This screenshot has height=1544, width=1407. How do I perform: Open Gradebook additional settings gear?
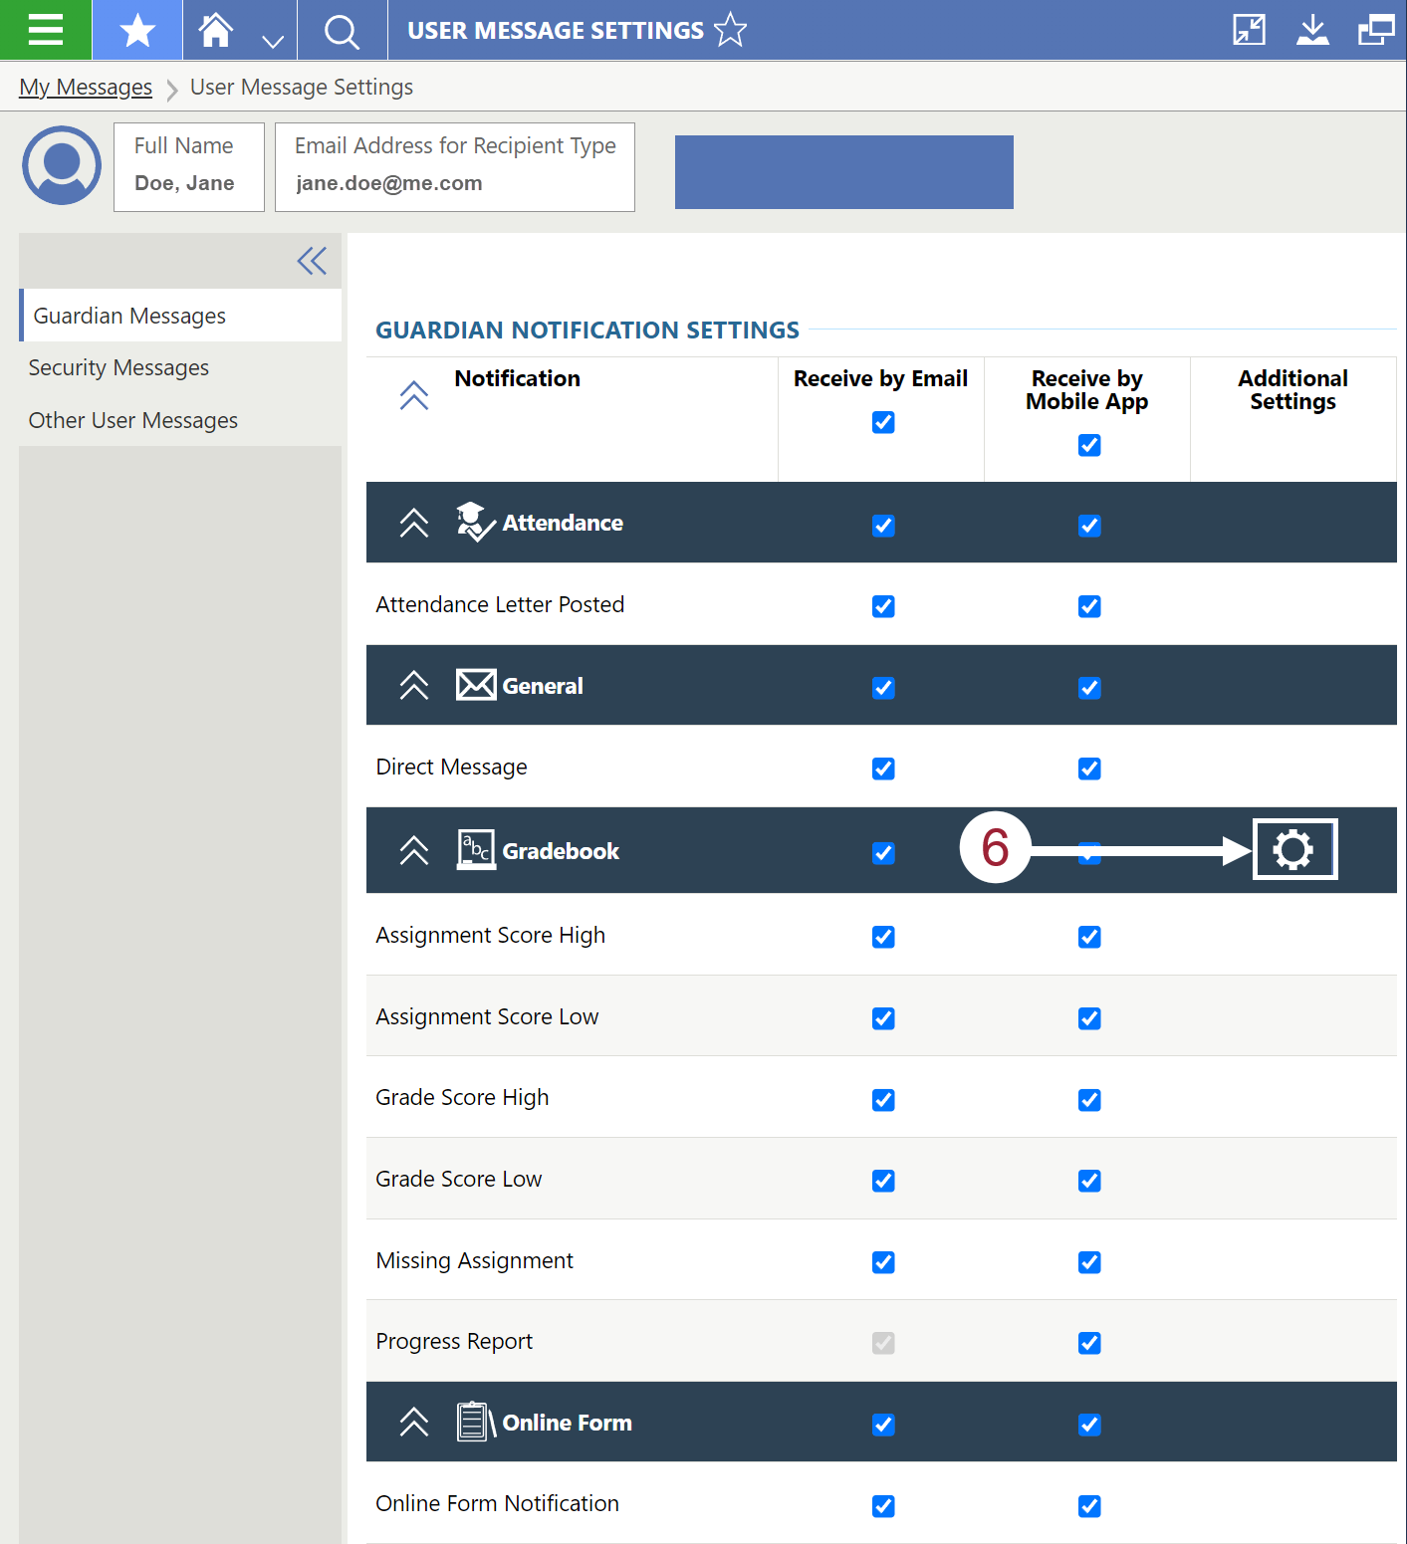(1293, 849)
